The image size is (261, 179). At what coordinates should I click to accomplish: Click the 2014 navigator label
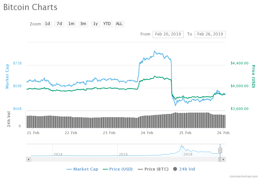58,154
